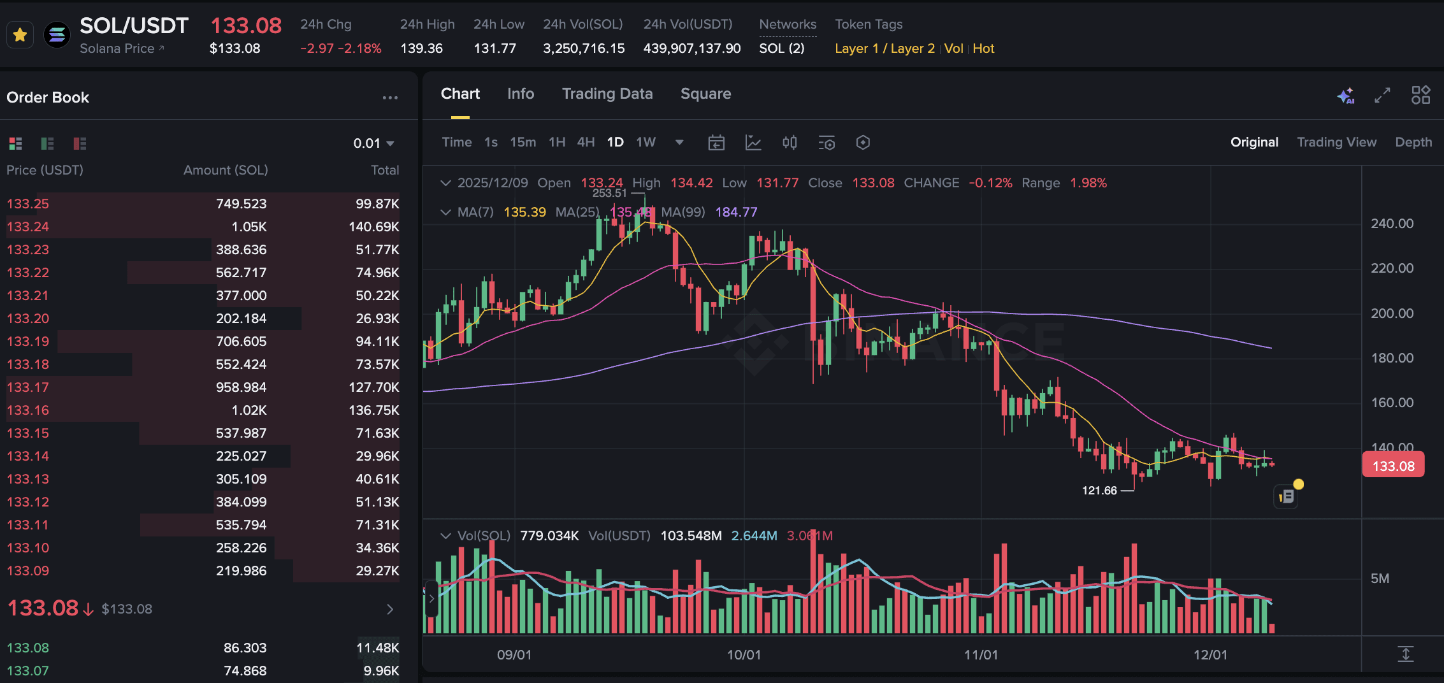Display only sell orders in order book
Image resolution: width=1444 pixels, height=683 pixels.
78,143
